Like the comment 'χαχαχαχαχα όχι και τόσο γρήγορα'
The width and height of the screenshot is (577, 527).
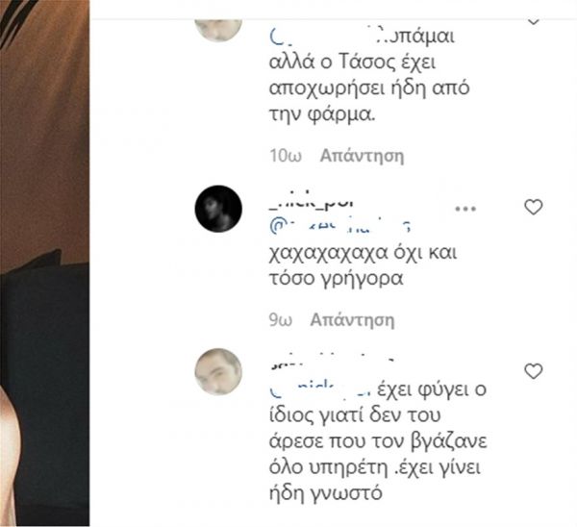click(x=533, y=207)
